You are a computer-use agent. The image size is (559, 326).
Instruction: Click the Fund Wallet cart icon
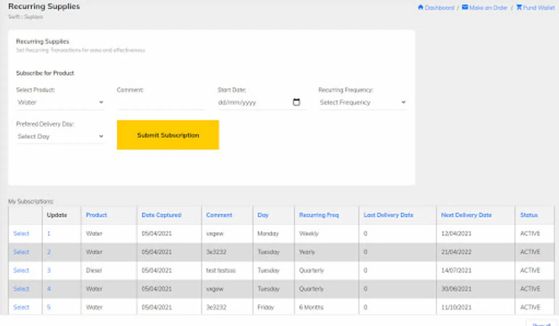pyautogui.click(x=519, y=7)
